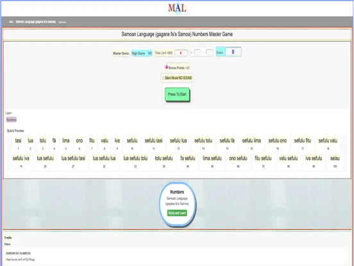This screenshot has width=354, height=266.
Task: Click the High Score label
Action: coord(142,53)
